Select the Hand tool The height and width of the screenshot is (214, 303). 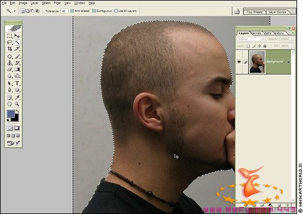(9, 104)
